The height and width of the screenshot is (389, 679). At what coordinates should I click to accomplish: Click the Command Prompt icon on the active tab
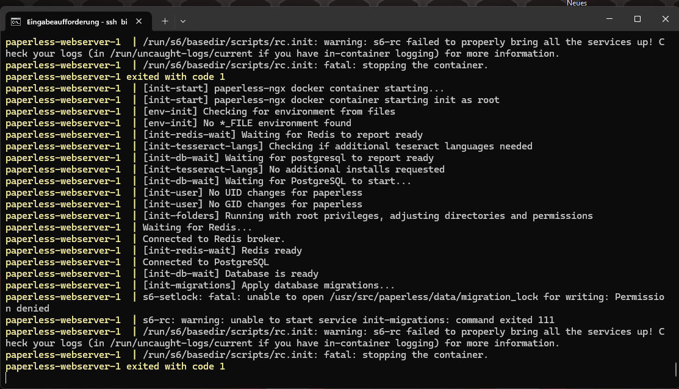(15, 21)
